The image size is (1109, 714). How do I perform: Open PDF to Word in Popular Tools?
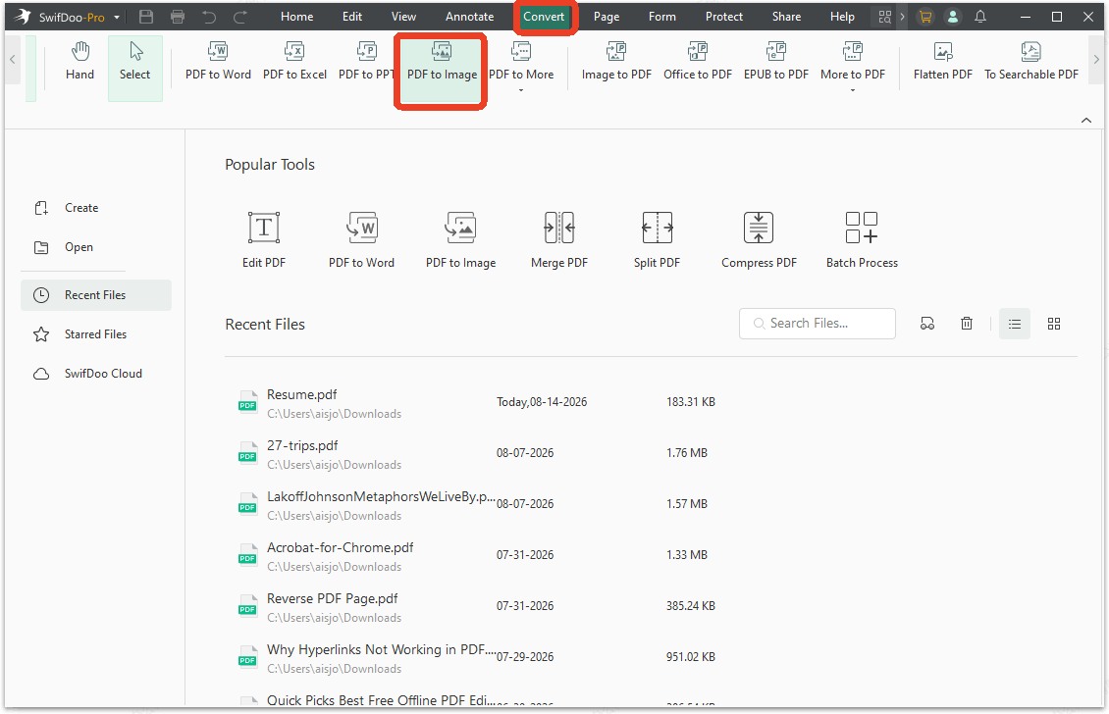[x=361, y=240]
